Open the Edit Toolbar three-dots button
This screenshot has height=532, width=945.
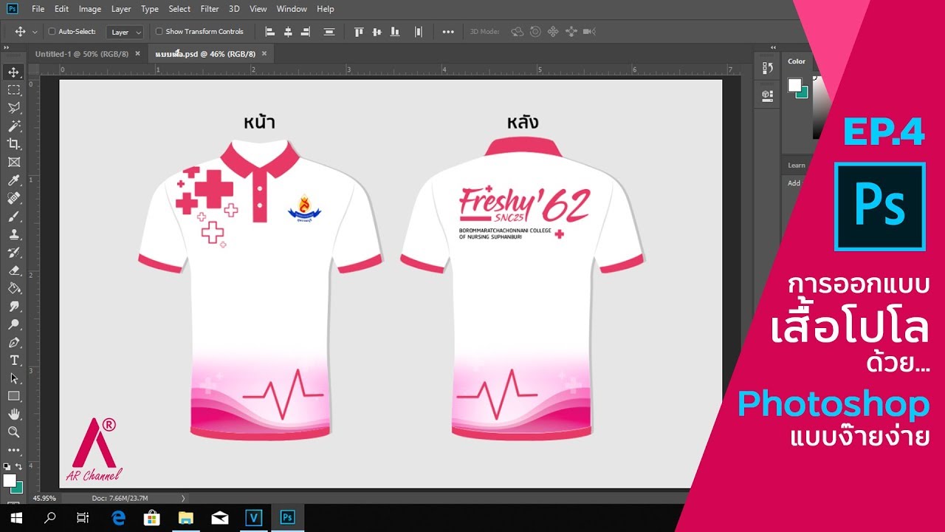coord(14,449)
